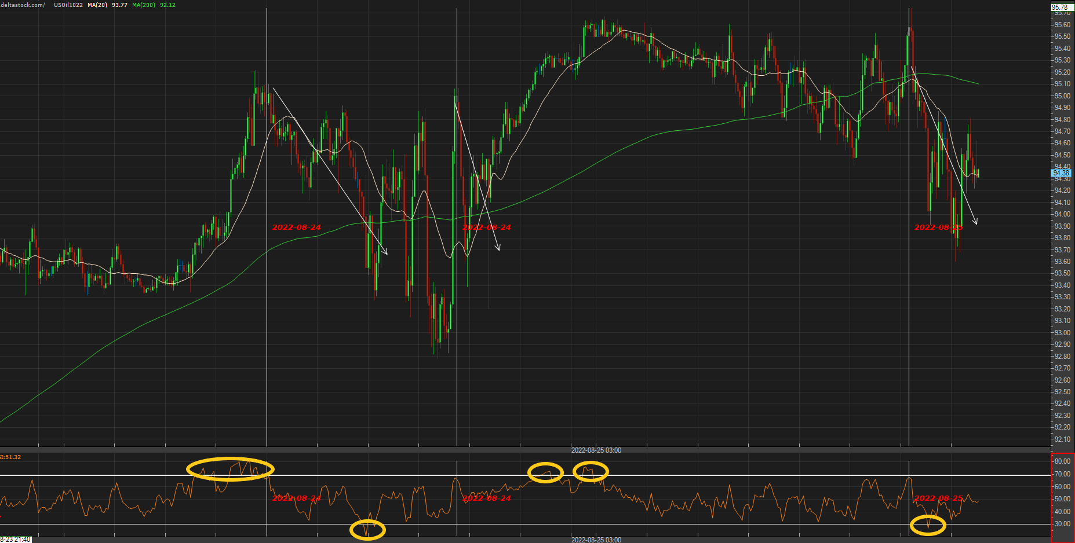Click the 94.00 price axis label

[1062, 214]
